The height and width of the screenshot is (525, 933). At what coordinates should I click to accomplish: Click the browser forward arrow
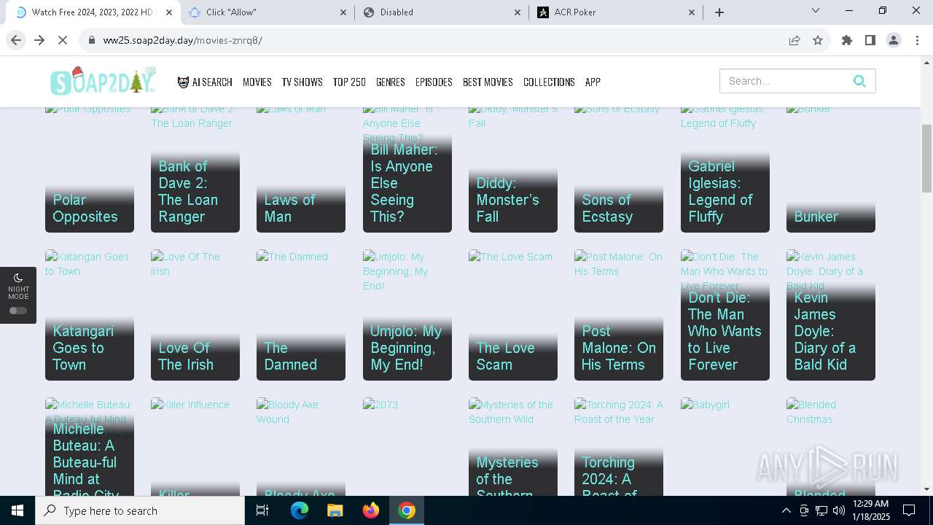(x=39, y=40)
